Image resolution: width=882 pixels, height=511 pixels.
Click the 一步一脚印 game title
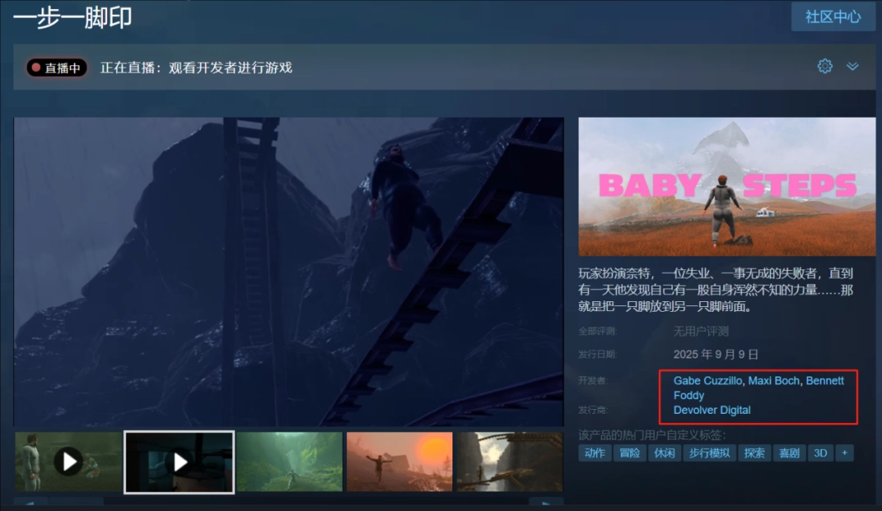coord(73,17)
